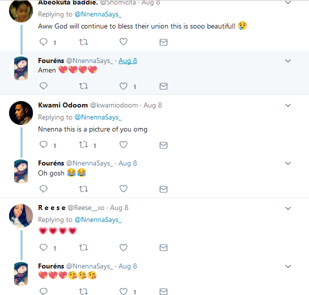Image resolution: width=309 pixels, height=295 pixels.
Task: Send Abeokuta baddie's tweet via direct message
Action: coord(163,42)
